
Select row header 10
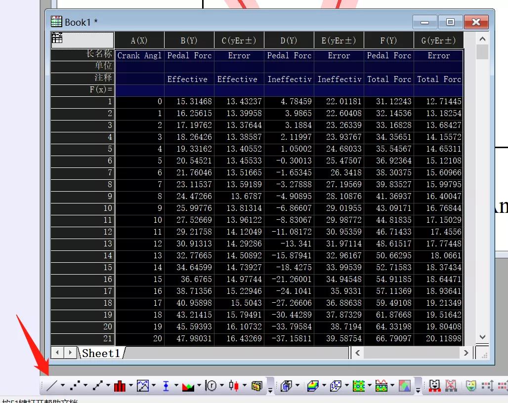point(83,208)
